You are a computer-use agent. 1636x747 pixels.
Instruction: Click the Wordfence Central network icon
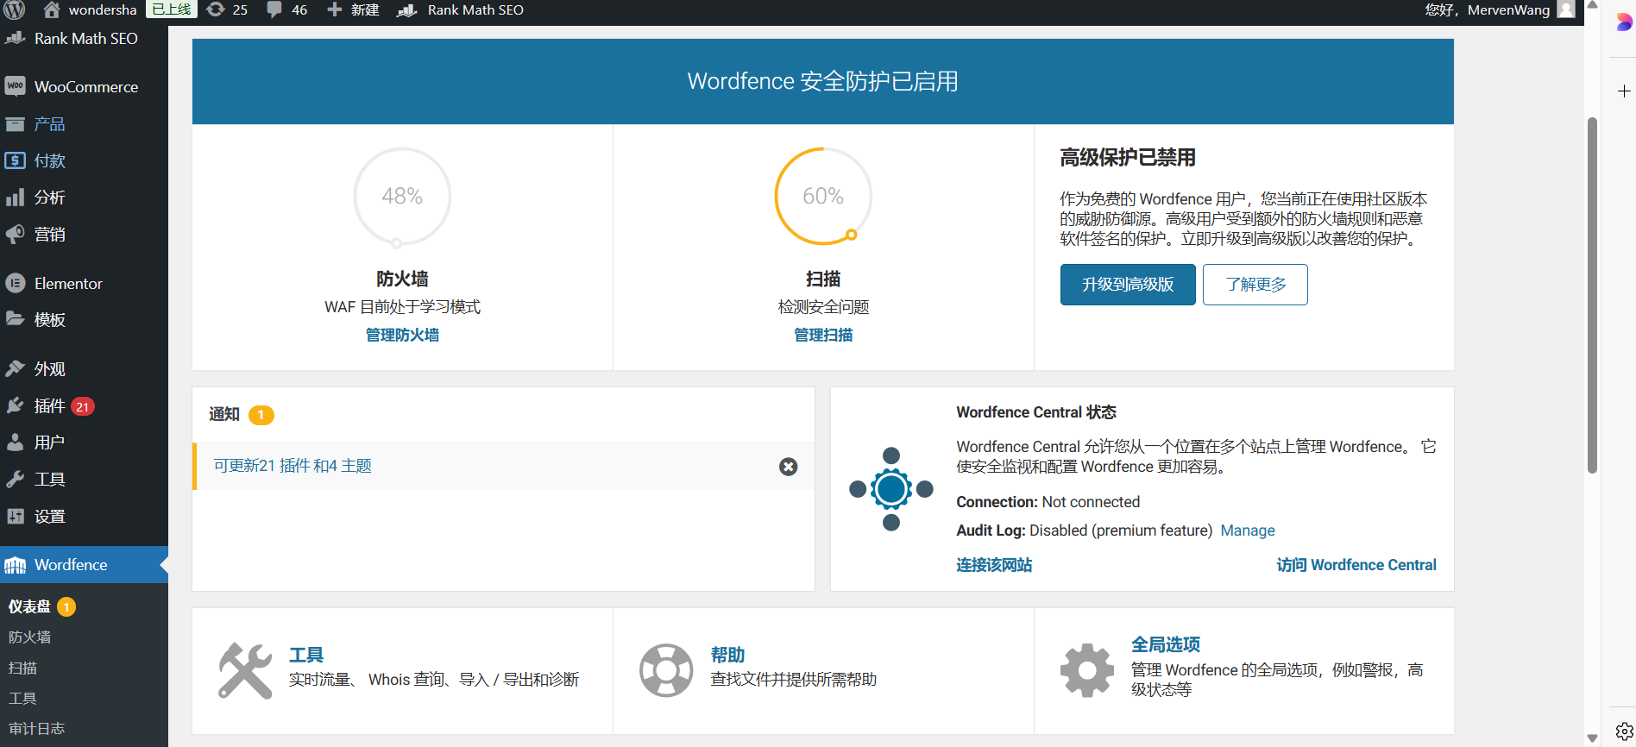[891, 489]
